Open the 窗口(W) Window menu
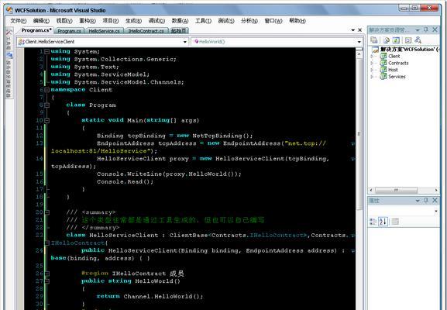This screenshot has width=447, height=310. [x=273, y=21]
